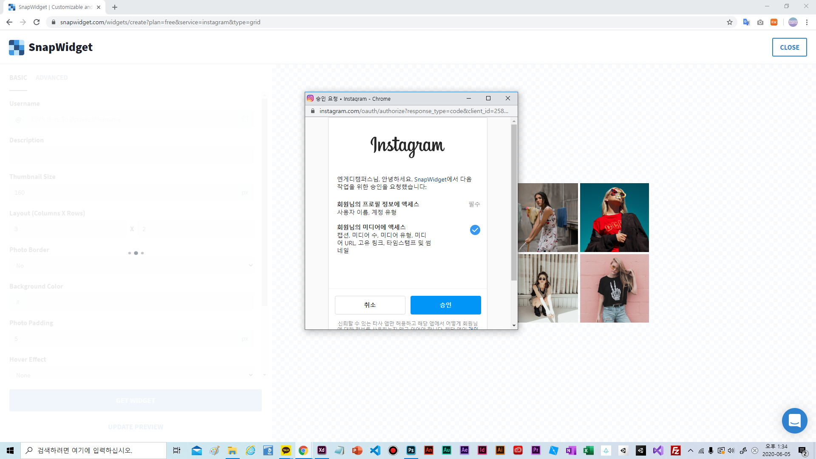Select the preview photo of crouching woman

[x=548, y=289]
